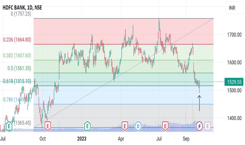Open the light purple upcoming earnings E marker
This screenshot has width=245, height=145.
click(207, 126)
